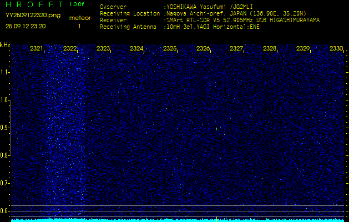Click the 26.09.12 23:20 timestamp

[26, 26]
